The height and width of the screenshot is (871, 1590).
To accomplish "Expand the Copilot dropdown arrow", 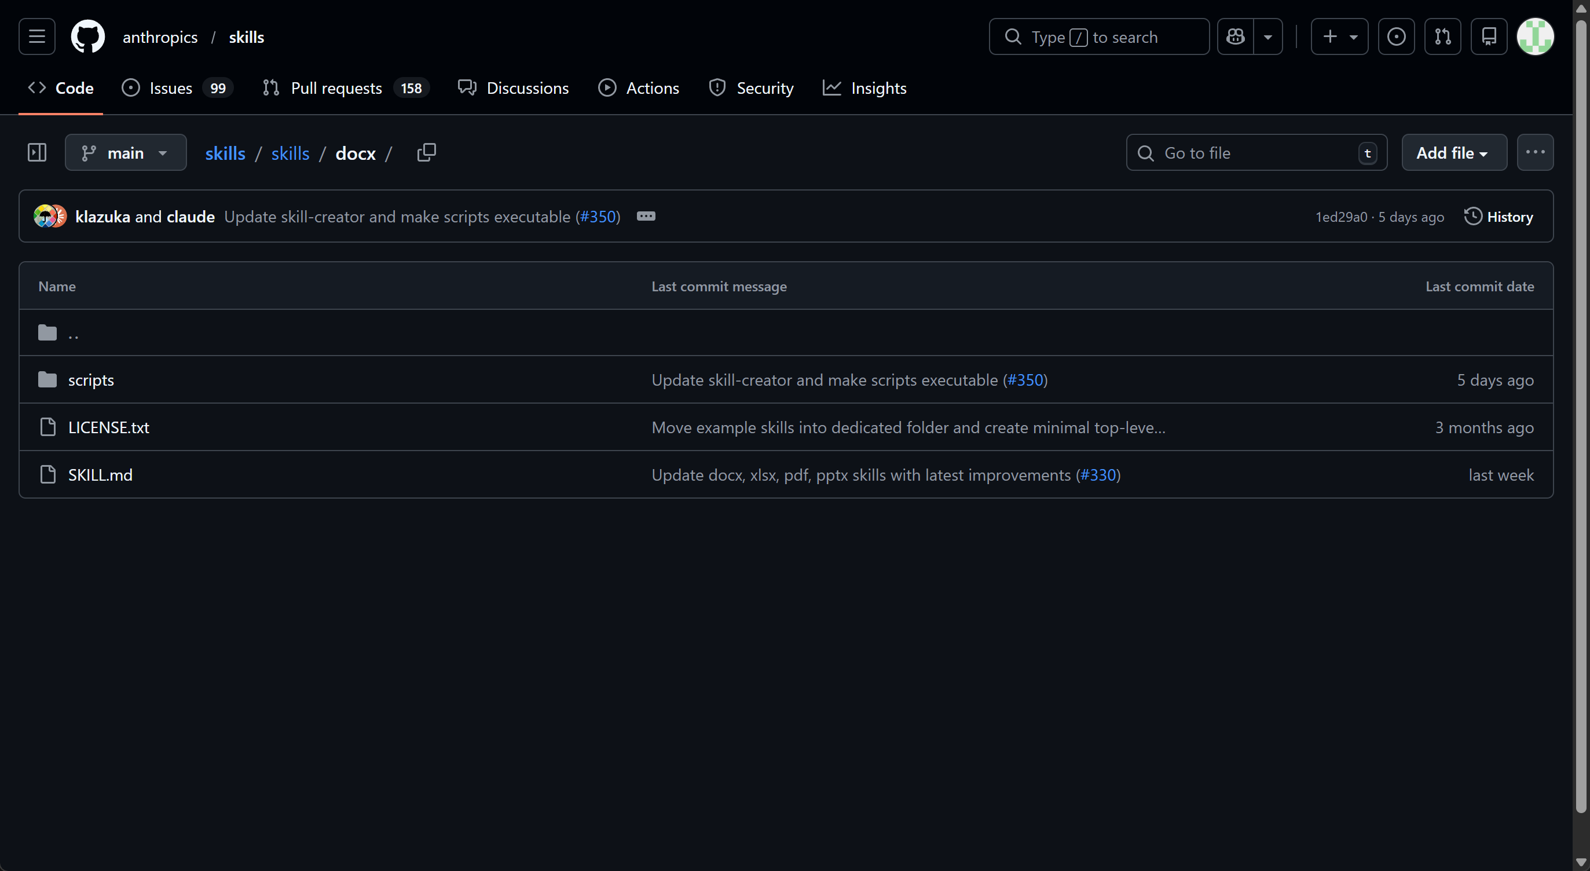I will pos(1268,36).
